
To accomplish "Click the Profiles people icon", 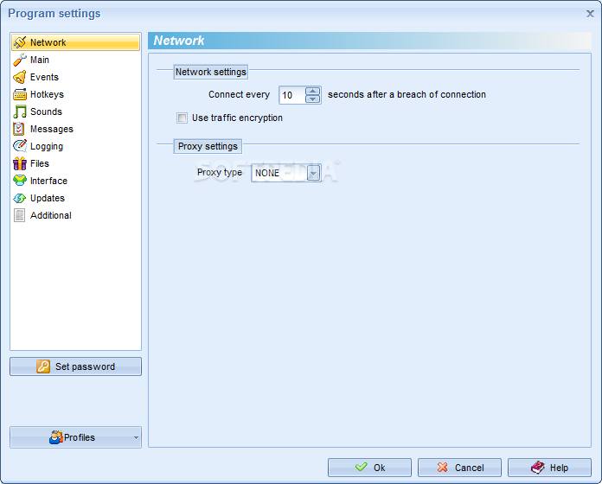I will coord(56,437).
